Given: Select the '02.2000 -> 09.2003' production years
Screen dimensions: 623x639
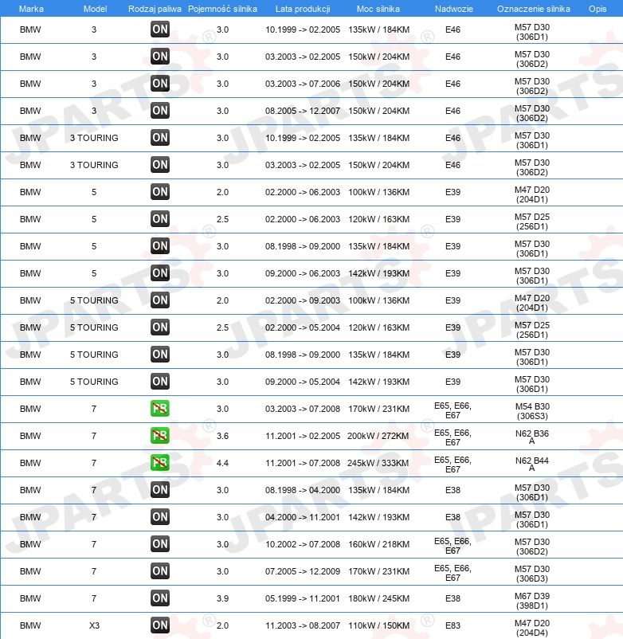Looking at the screenshot, I should coord(302,300).
